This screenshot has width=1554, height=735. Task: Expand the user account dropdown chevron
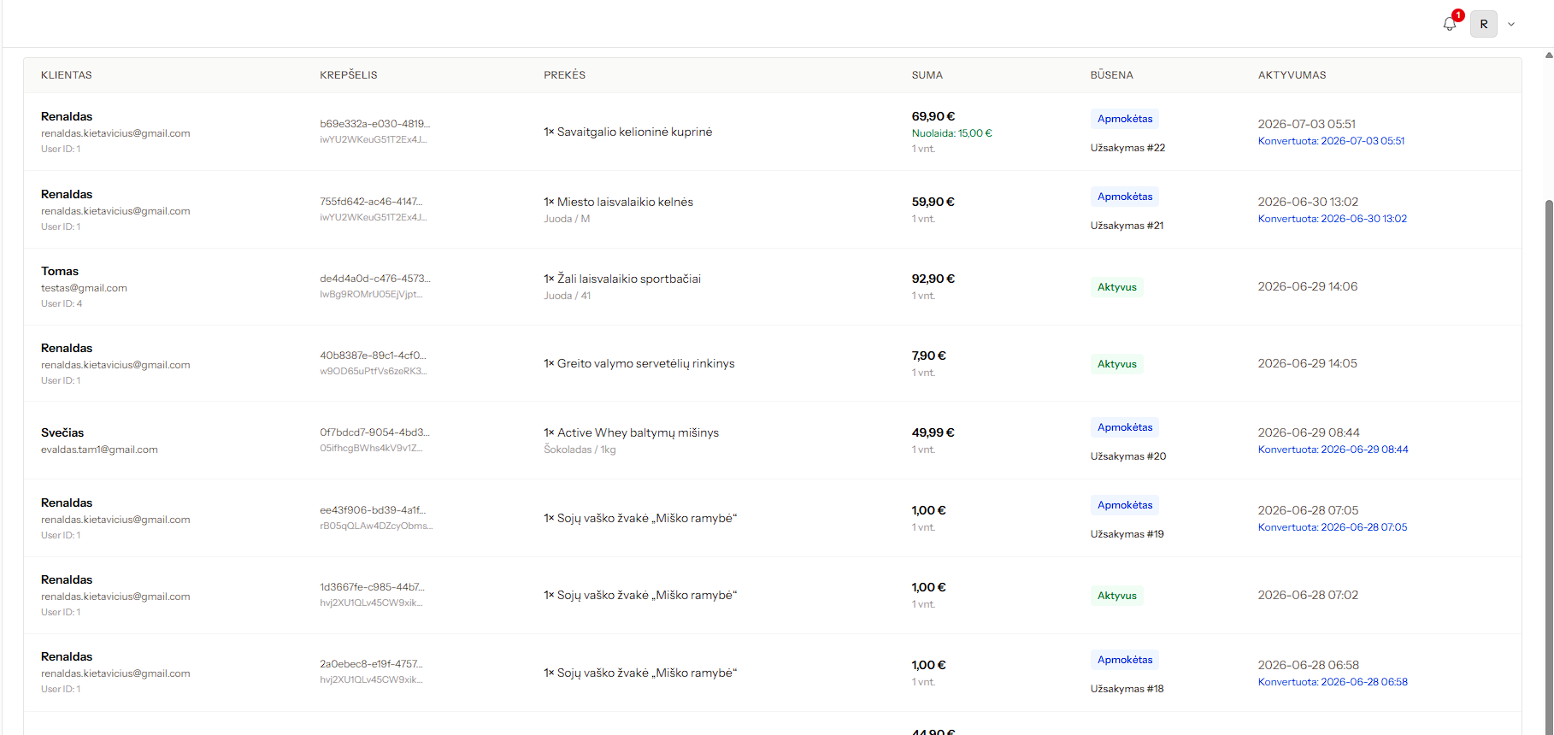[x=1511, y=24]
